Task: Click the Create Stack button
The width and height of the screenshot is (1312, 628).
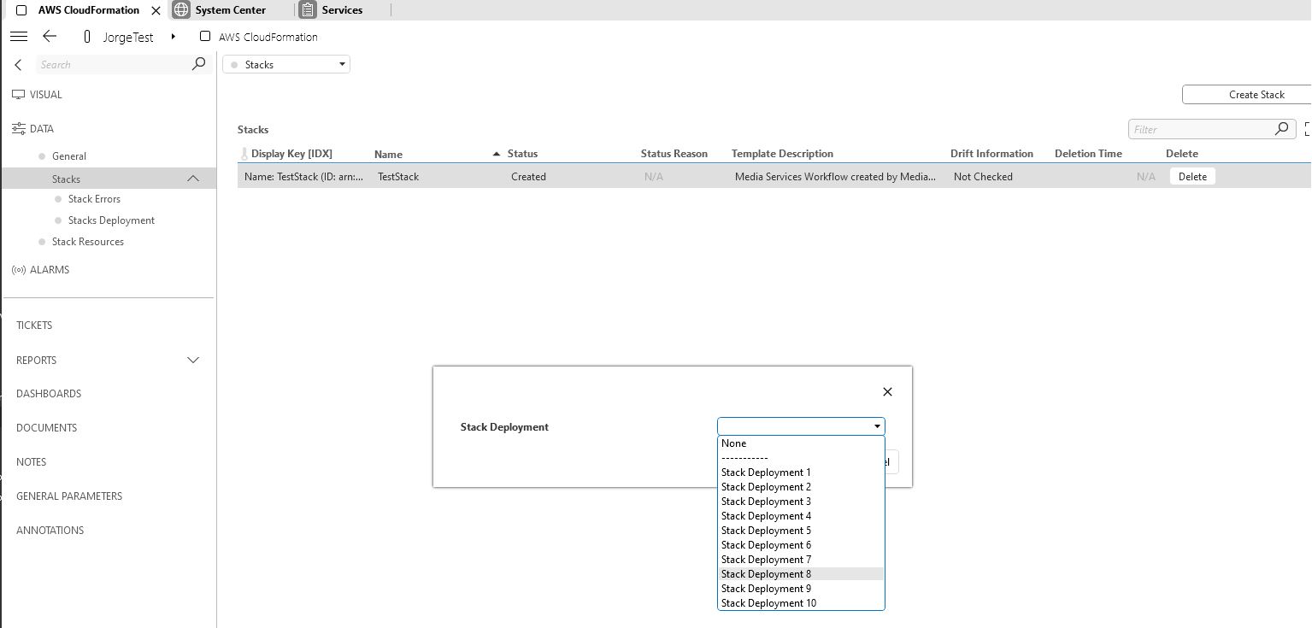Action: click(1247, 95)
